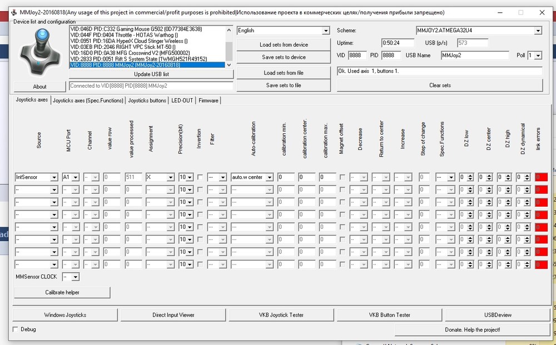556x345 pixels.
Task: Click the device list scrollbar down arrow
Action: (x=229, y=65)
